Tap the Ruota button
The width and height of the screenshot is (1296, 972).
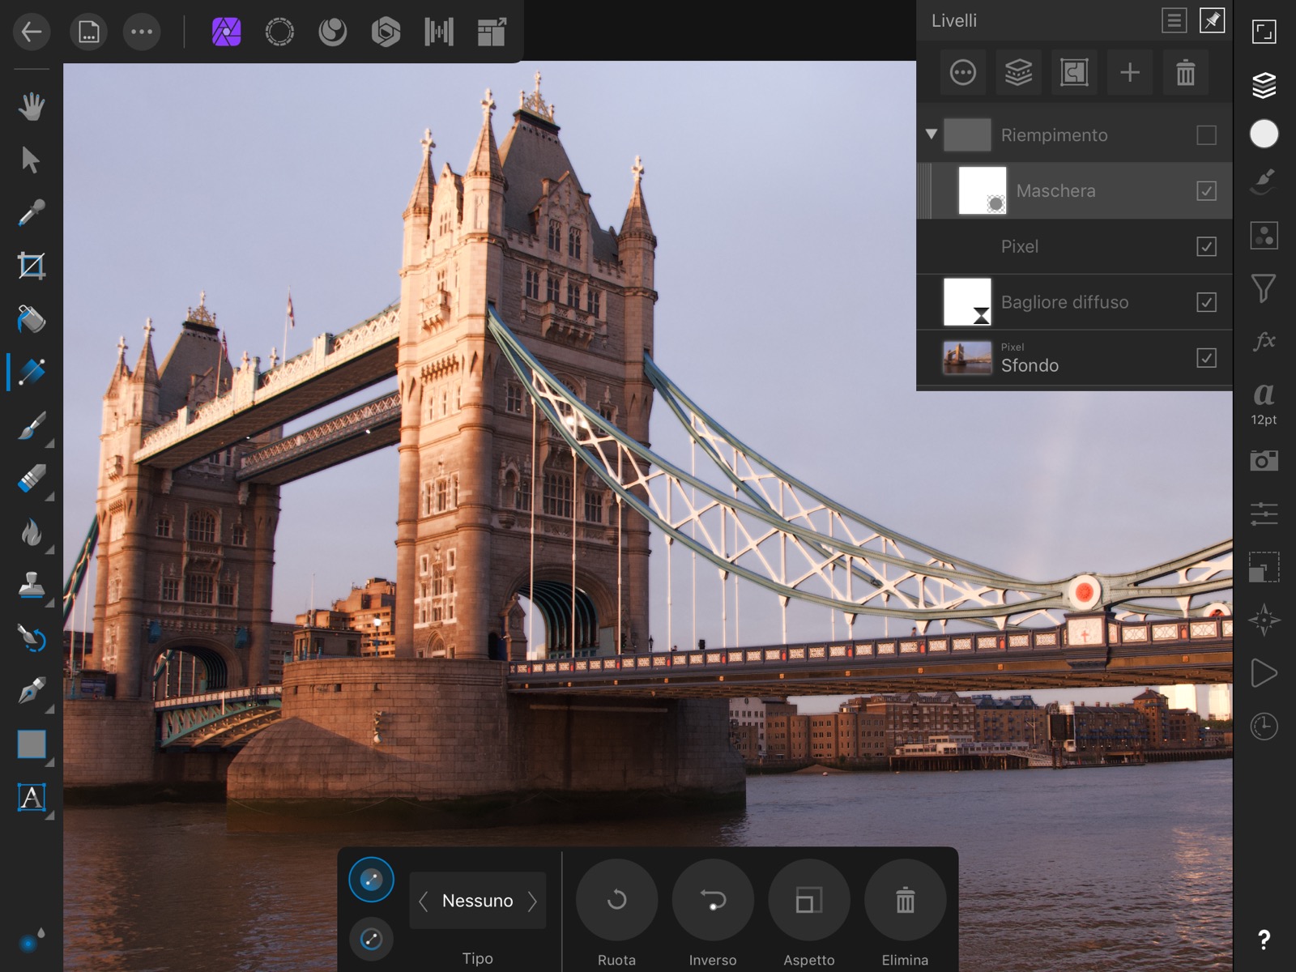(x=616, y=900)
